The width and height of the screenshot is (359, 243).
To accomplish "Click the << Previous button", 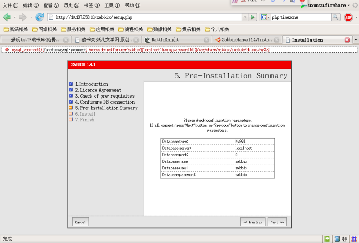I will (x=253, y=222).
